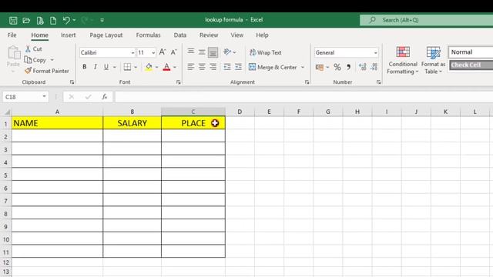Click the Decrease Indent icon
This screenshot has width=493, height=277.
(227, 67)
